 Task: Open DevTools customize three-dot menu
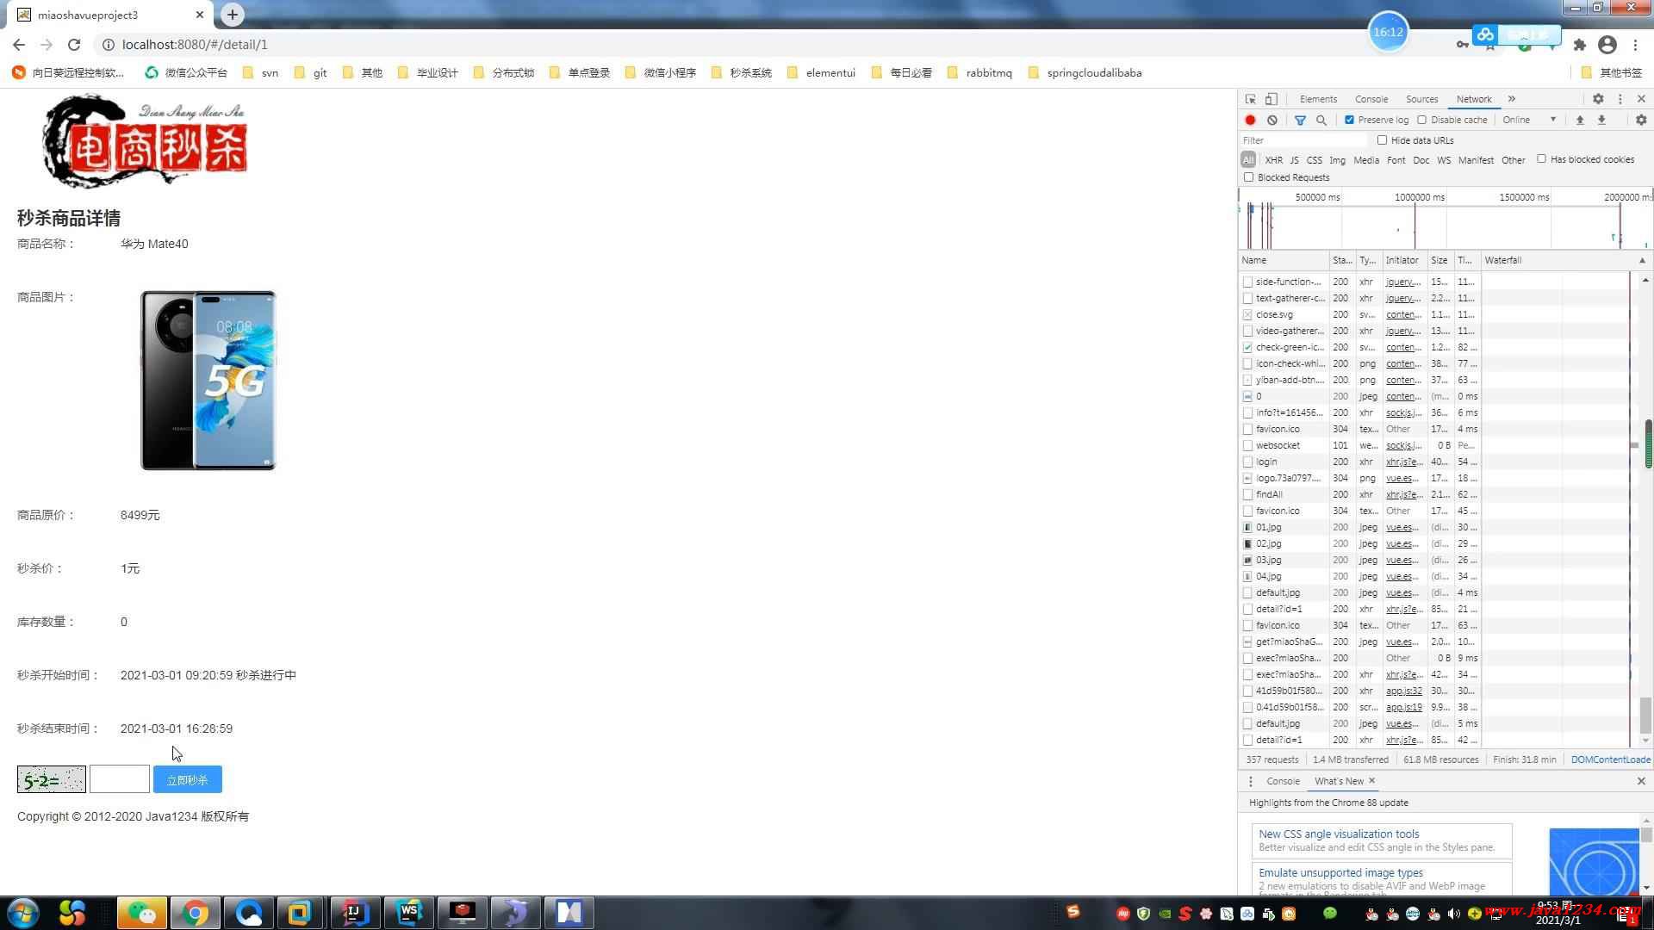click(1620, 99)
